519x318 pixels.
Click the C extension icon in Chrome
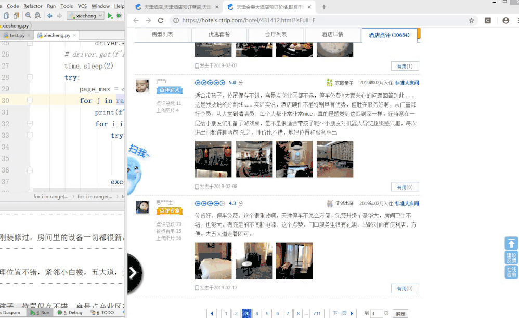(488, 20)
